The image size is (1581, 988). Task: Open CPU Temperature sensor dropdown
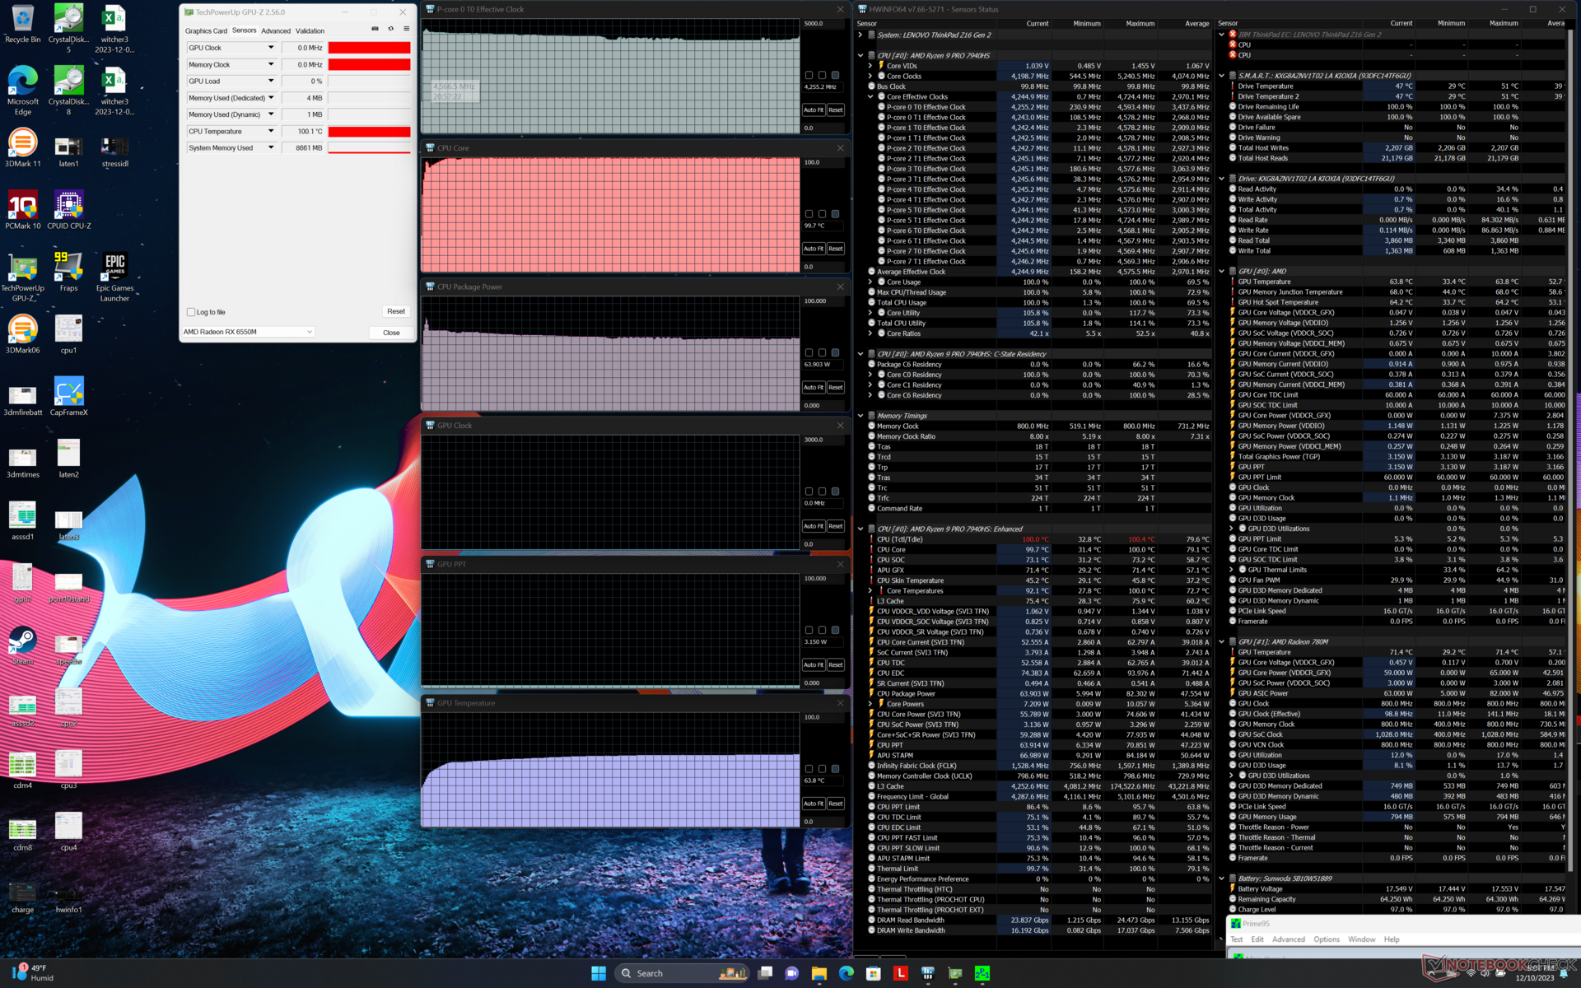click(x=271, y=131)
